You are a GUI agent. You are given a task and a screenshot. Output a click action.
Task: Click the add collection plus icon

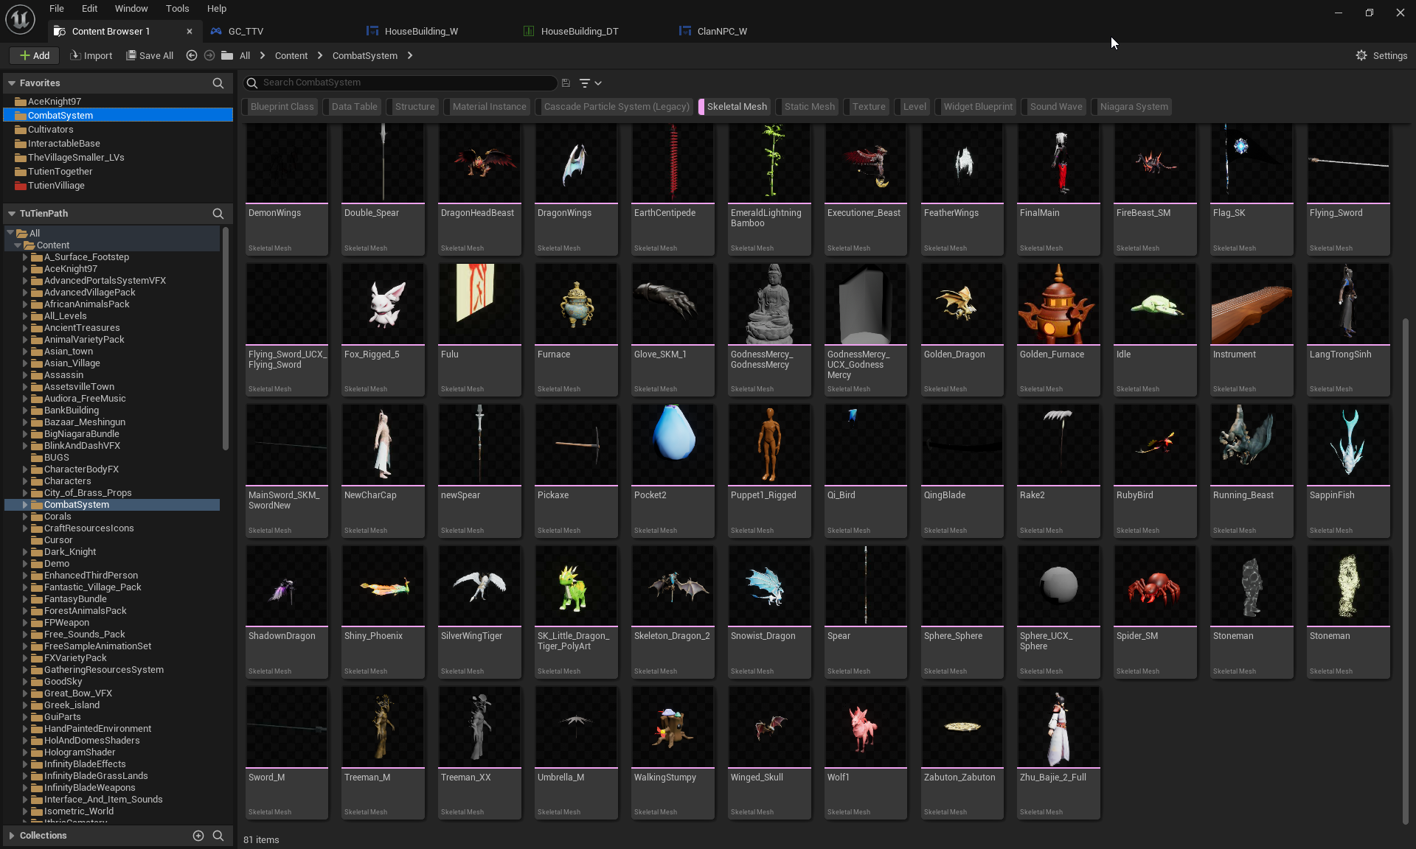pos(198,835)
